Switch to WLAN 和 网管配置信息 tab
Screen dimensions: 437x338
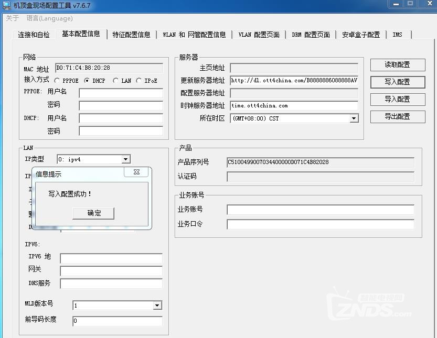coord(194,35)
